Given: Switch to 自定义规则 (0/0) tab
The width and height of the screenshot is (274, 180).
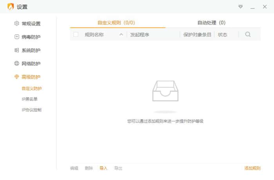Looking at the screenshot, I should point(116,23).
